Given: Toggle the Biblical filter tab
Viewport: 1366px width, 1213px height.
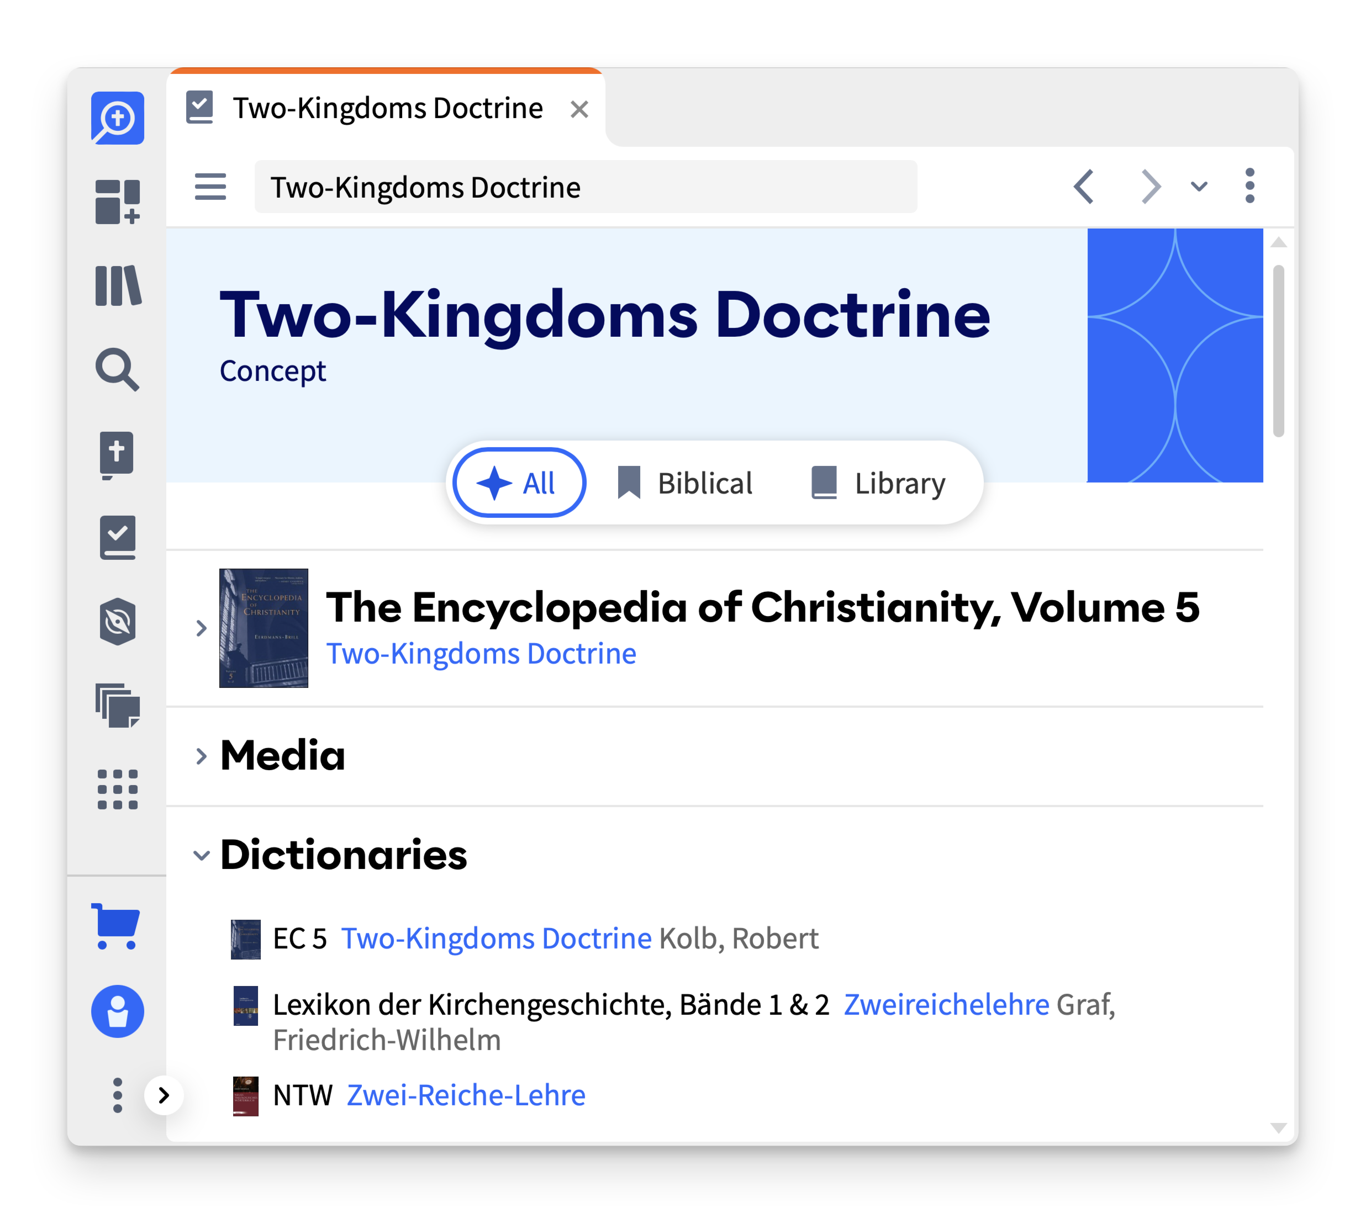Looking at the screenshot, I should point(683,484).
